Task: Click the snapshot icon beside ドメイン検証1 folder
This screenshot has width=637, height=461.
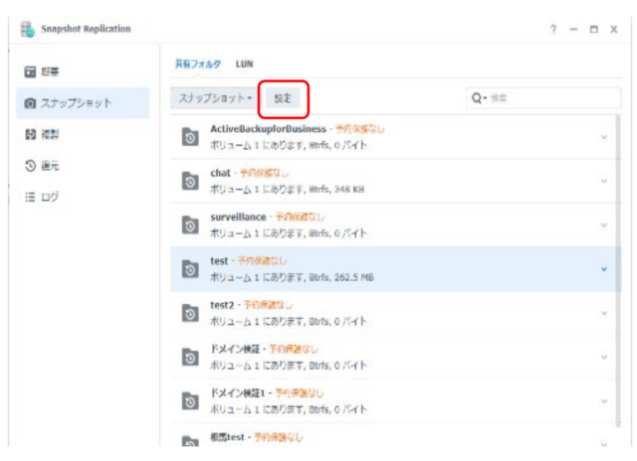Action: [190, 400]
